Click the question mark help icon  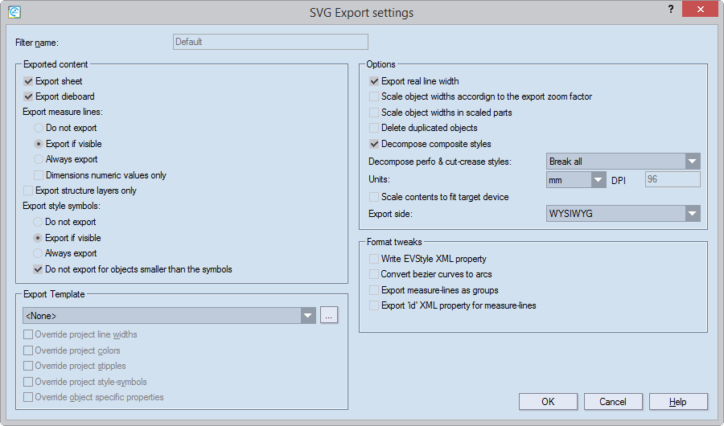click(x=670, y=10)
